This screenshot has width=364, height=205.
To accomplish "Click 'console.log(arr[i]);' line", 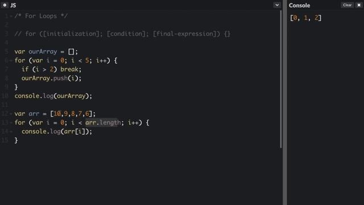I will 57,132.
